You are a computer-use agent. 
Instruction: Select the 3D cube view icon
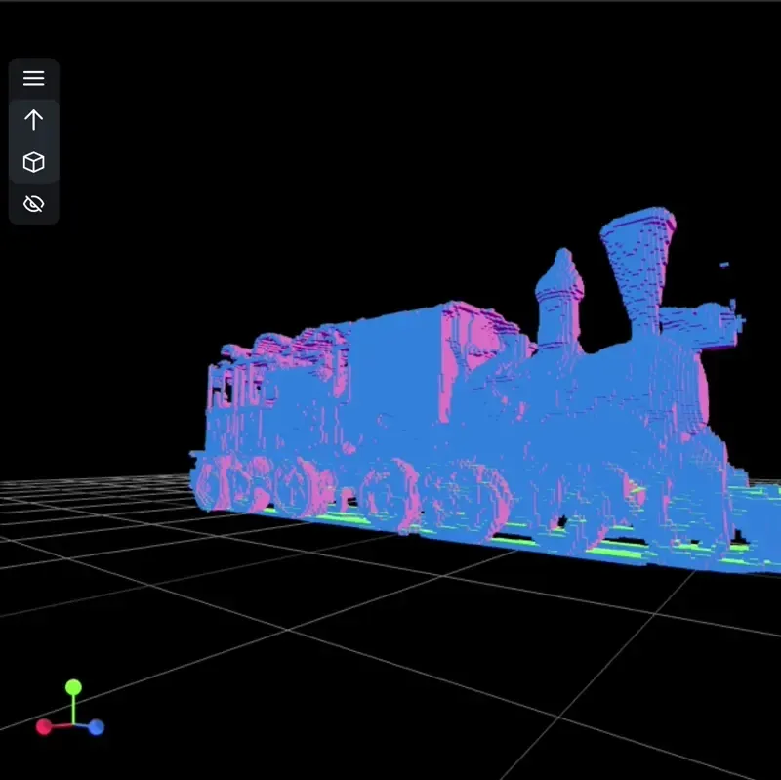click(34, 162)
